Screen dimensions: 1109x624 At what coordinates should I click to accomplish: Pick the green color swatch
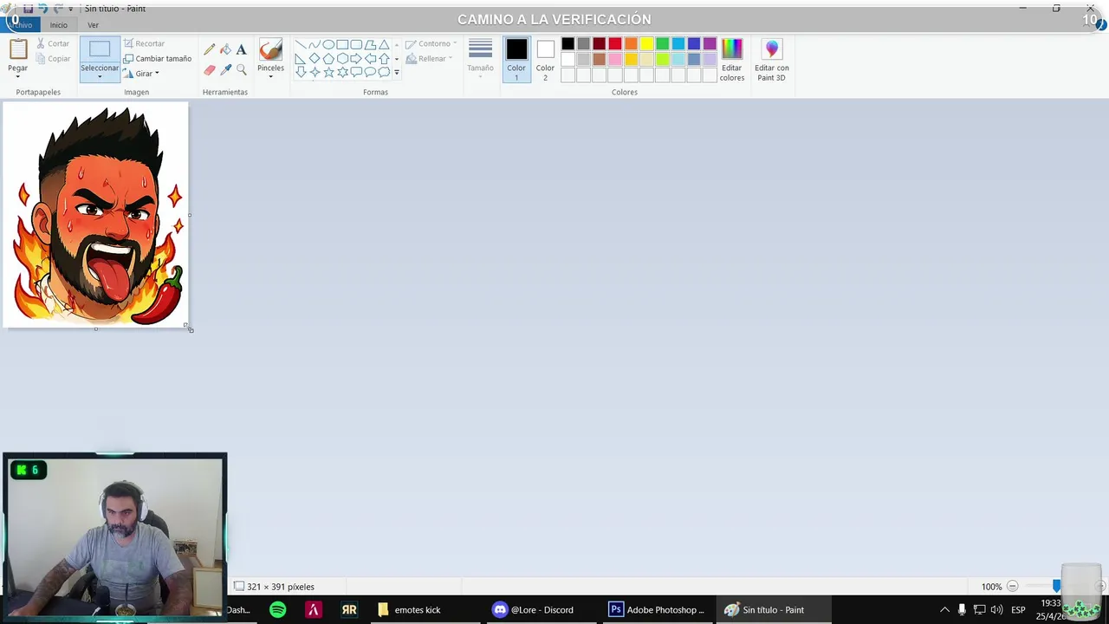[663, 44]
